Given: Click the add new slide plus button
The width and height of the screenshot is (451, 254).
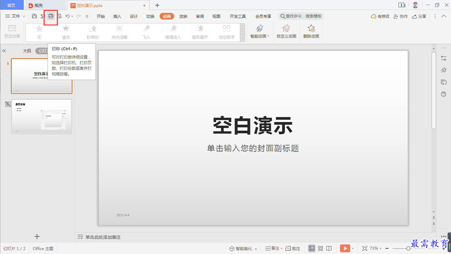Looking at the screenshot, I should click(x=37, y=236).
